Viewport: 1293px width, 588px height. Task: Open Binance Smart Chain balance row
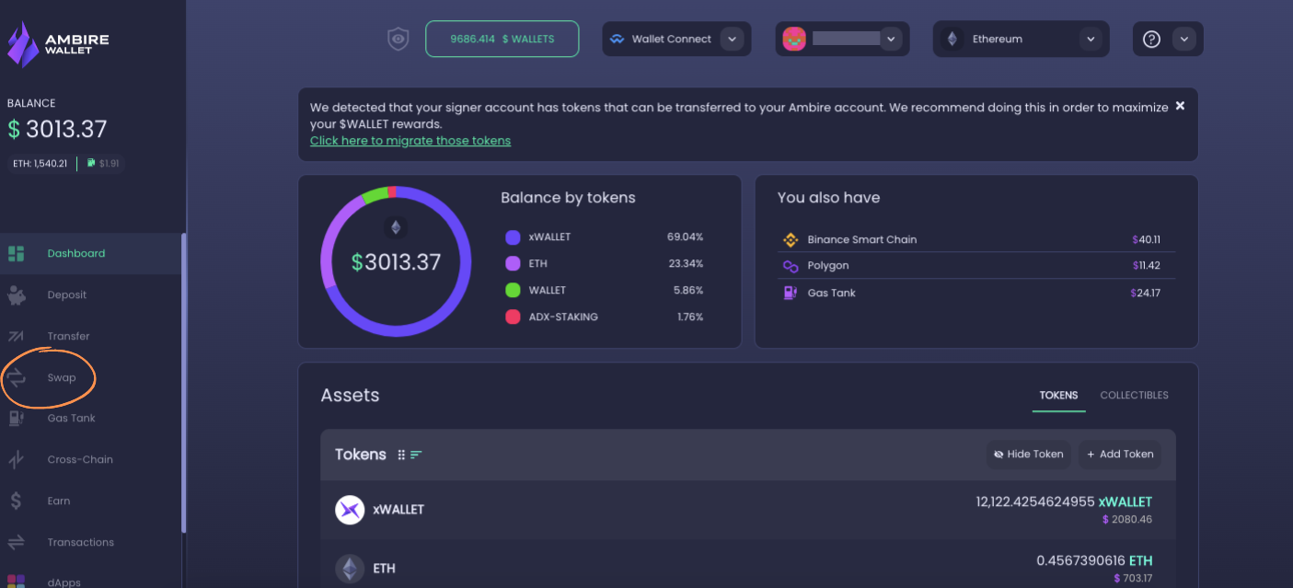point(976,239)
